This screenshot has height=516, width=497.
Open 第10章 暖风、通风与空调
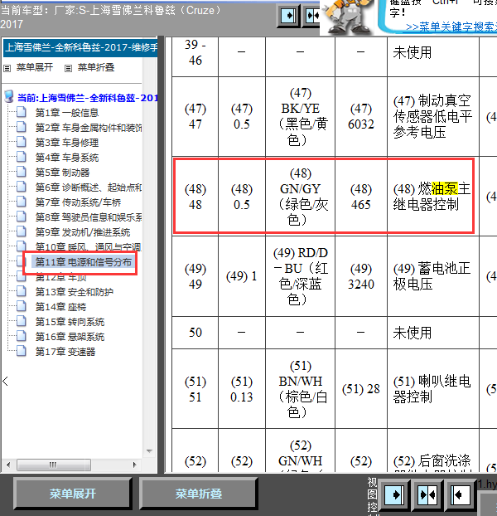(x=89, y=247)
